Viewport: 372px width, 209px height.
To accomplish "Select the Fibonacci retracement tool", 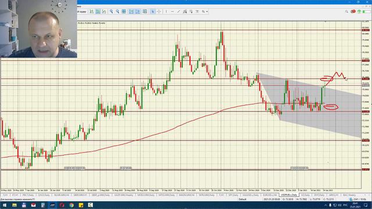I will pos(191,12).
